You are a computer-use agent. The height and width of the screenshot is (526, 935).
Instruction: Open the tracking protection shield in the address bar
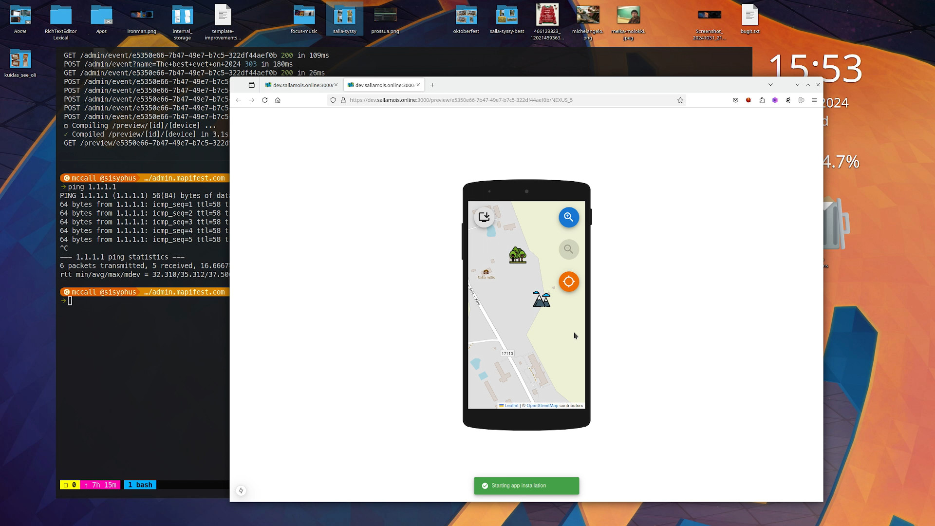coord(333,100)
